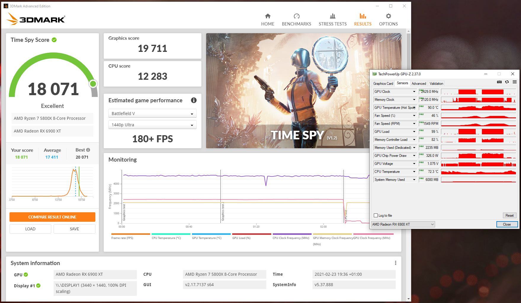The width and height of the screenshot is (521, 303).
Task: Click the LOAD button
Action: [30, 229]
